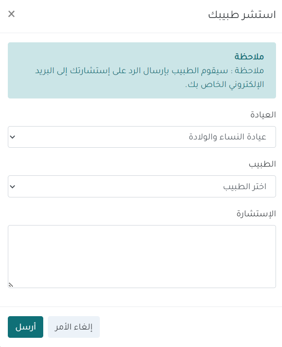Click empty footer space left of إلغاء الأمر

[184, 327]
